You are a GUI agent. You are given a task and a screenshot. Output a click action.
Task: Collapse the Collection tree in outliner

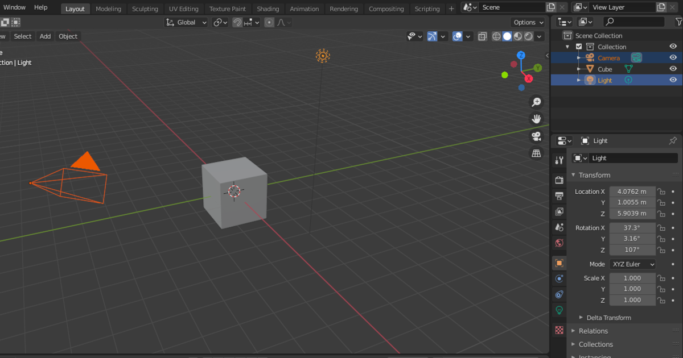tap(567, 47)
